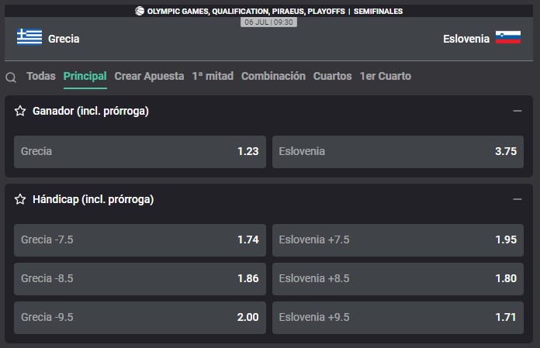Collapse the Ganador (incl. prórroga) section
Viewport: 540px width, 348px height.
pos(517,111)
